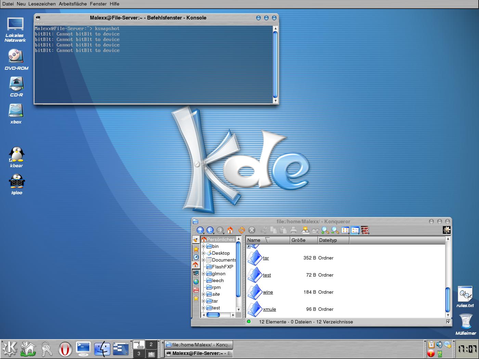The height and width of the screenshot is (359, 479).
Task: Click the Zoom out magnifier icon
Action: point(335,230)
